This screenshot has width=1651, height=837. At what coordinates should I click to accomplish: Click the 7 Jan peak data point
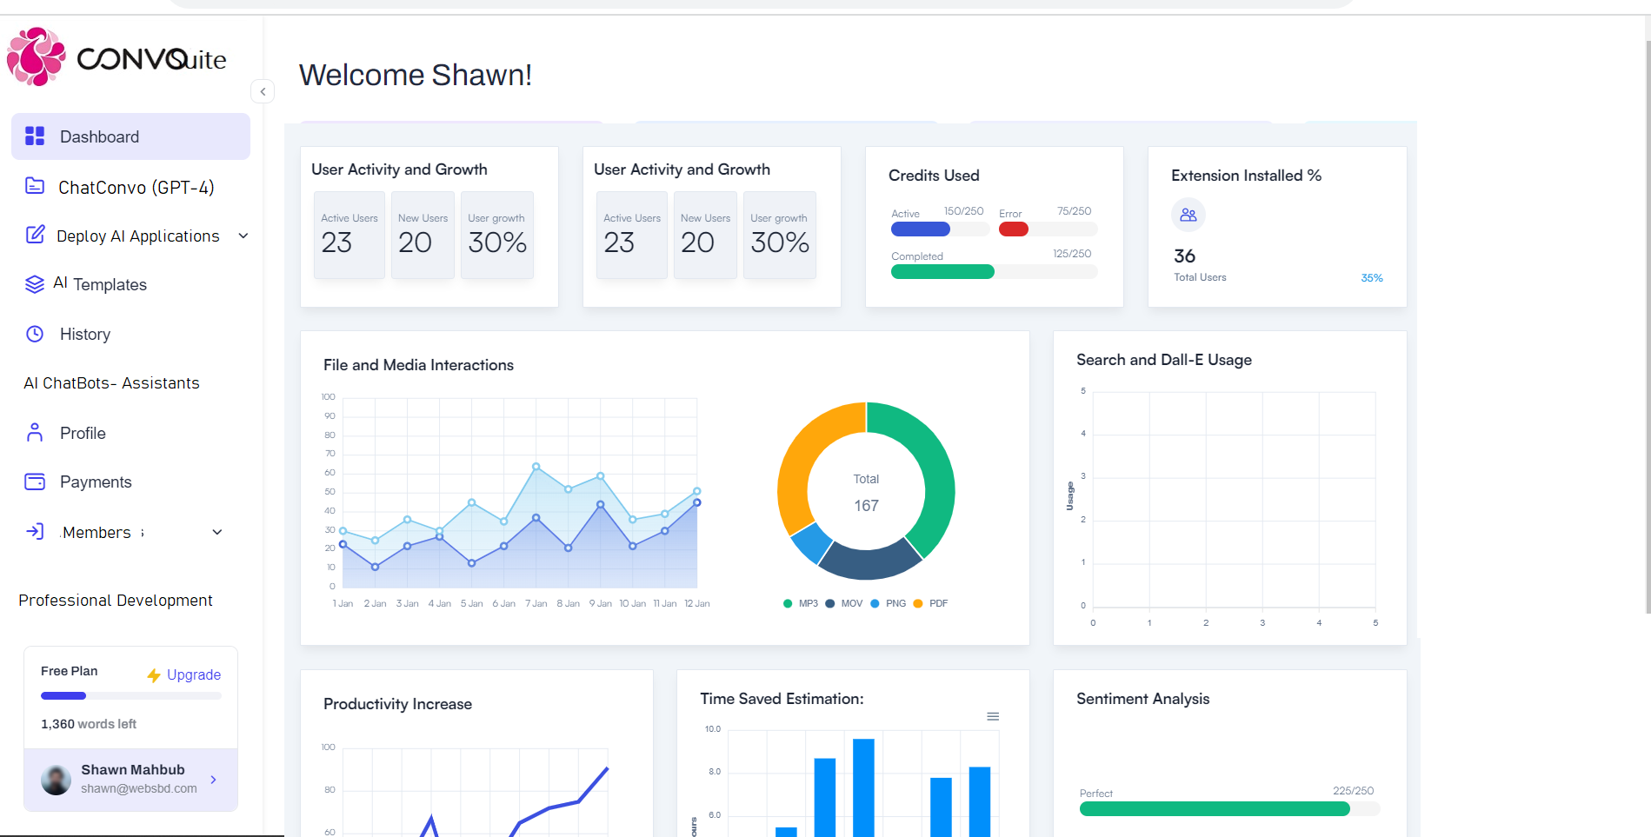[x=536, y=467]
